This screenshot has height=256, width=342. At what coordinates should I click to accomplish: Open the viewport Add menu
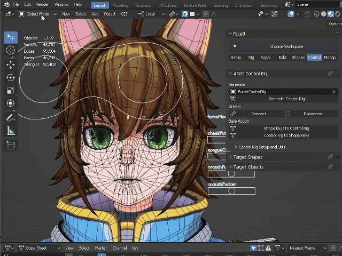(95, 14)
